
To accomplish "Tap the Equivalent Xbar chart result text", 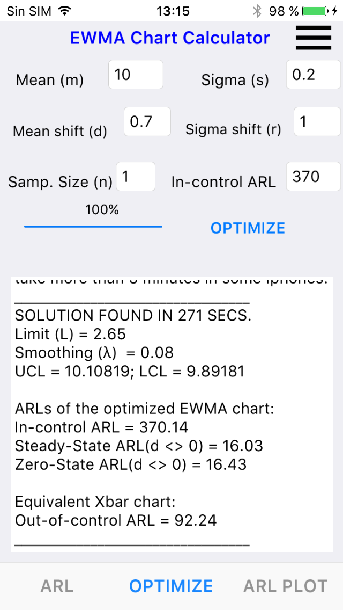I will coord(95,502).
